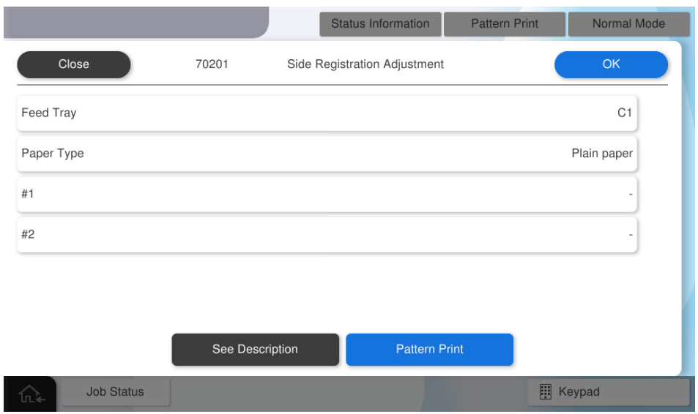Open the Feed Tray setting row
This screenshot has height=414, width=698.
[327, 113]
